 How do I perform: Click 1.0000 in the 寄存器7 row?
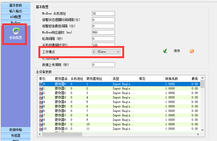[170, 115]
